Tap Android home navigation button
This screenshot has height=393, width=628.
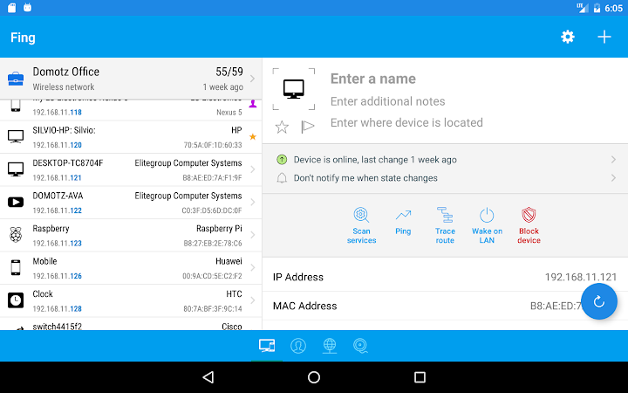tap(314, 377)
